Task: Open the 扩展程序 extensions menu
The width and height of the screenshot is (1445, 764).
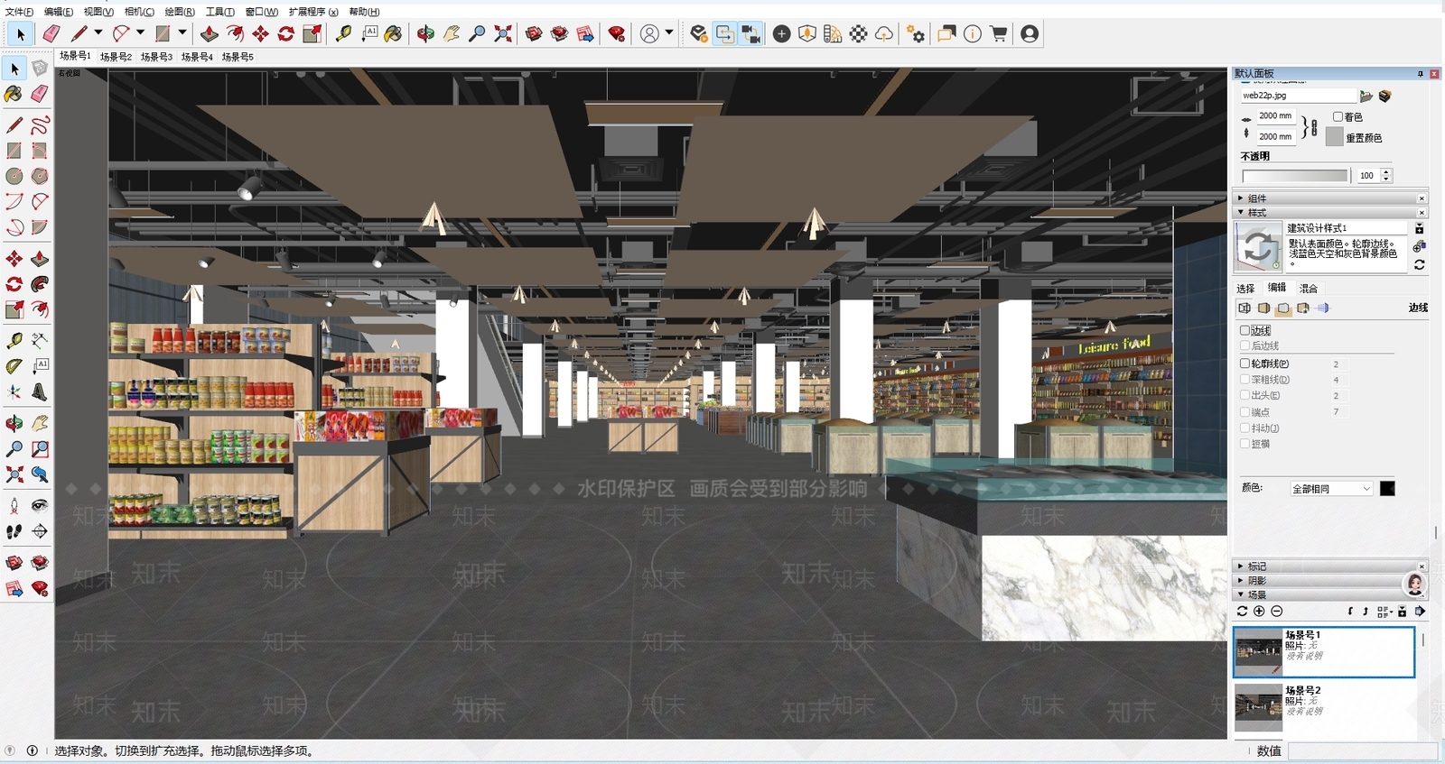Action: (313, 12)
